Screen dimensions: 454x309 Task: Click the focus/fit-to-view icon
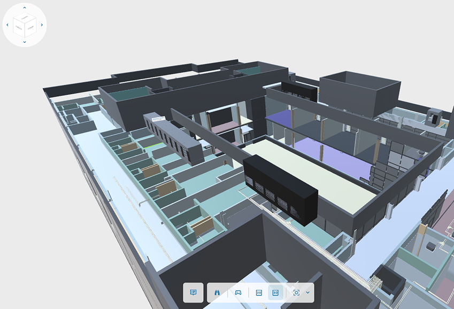[x=296, y=292]
